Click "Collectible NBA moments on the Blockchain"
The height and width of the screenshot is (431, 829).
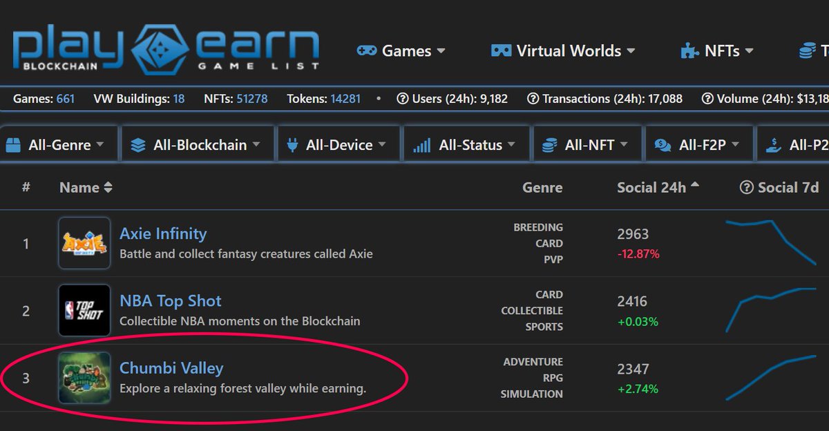click(240, 321)
